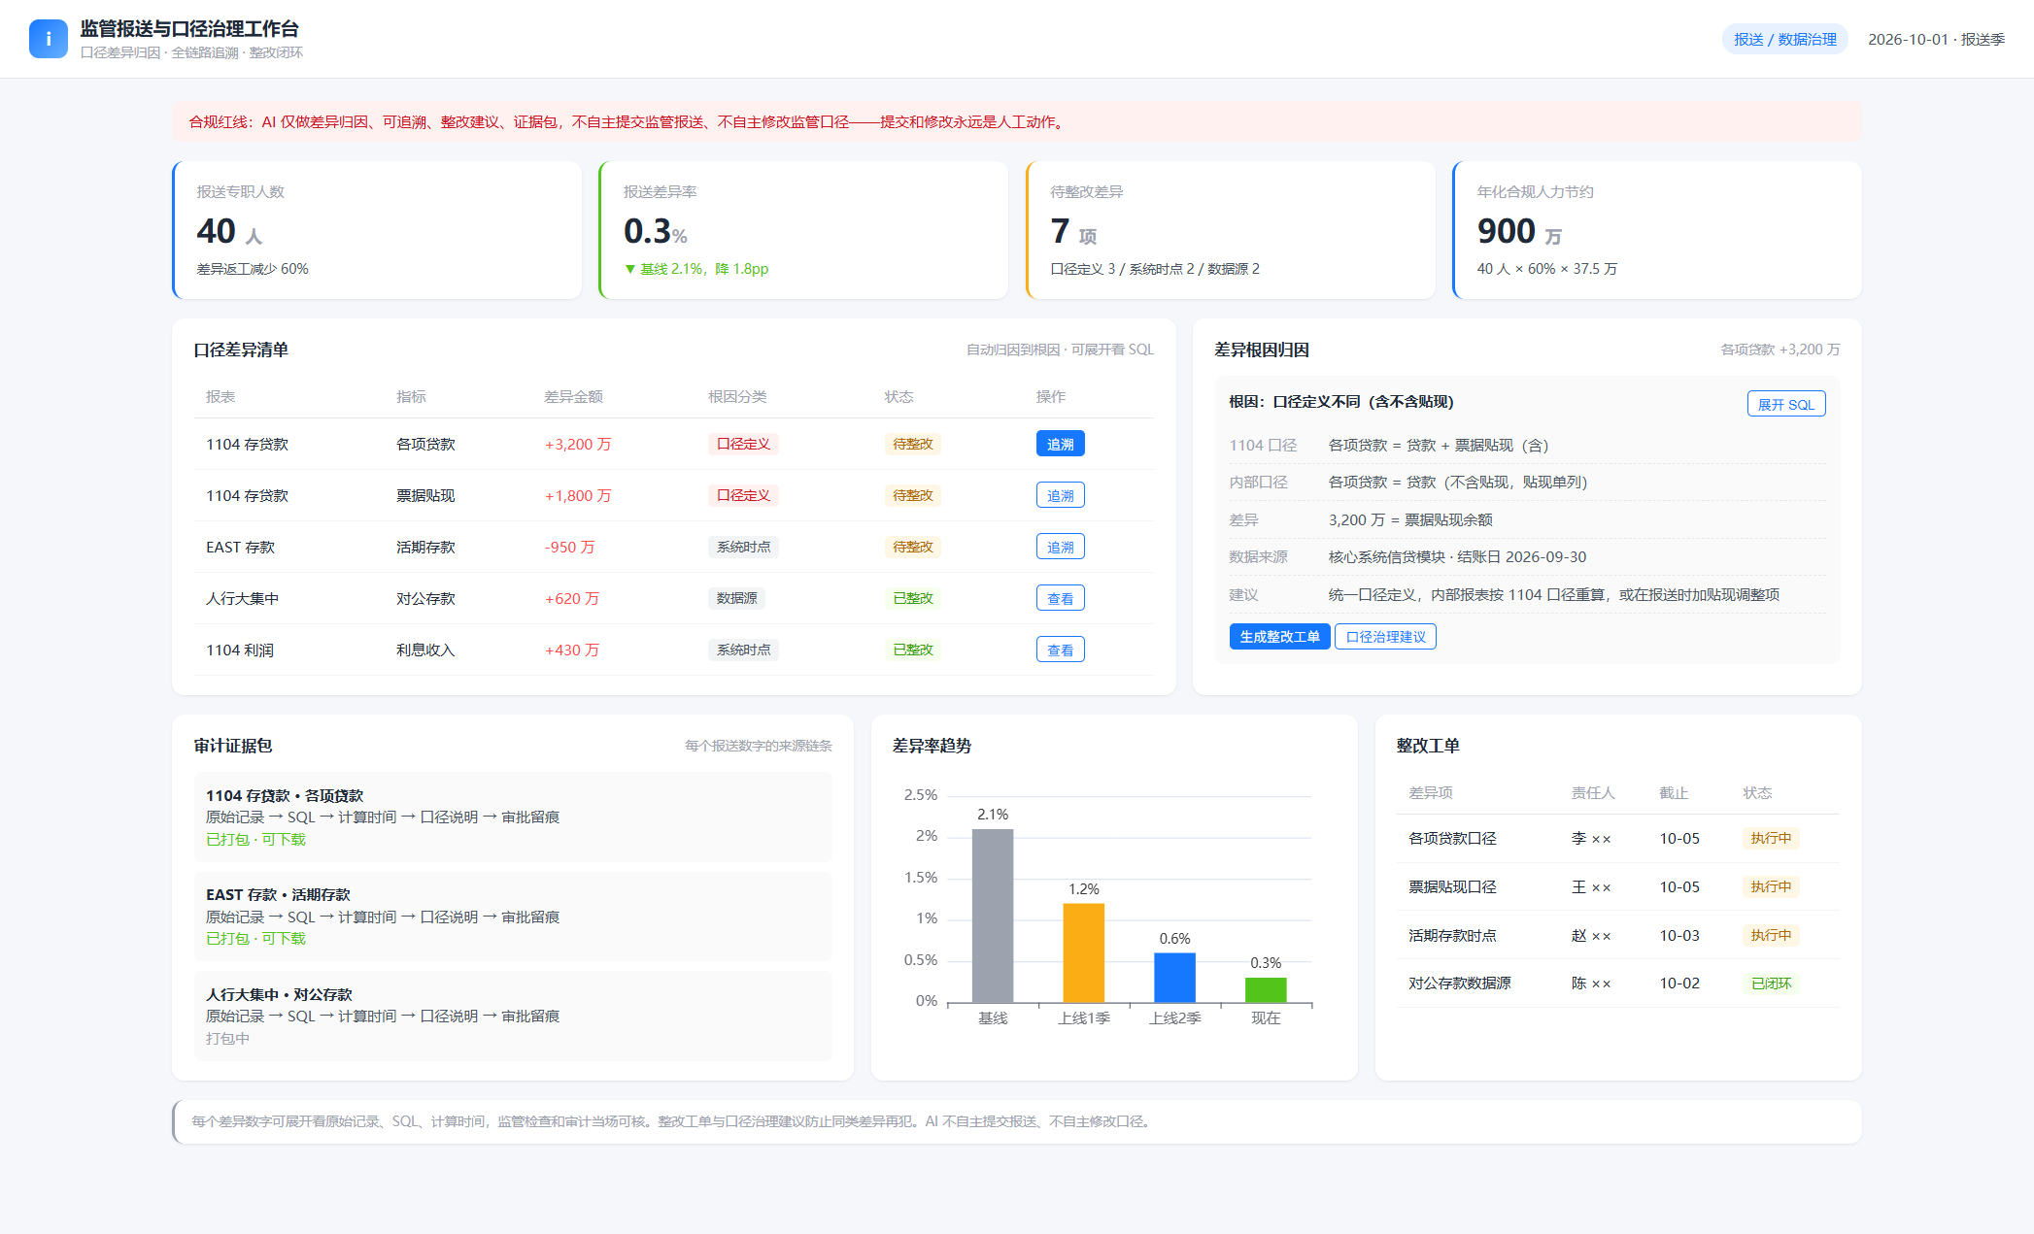
Task: Select the blue 上线2季 bar
Action: pyautogui.click(x=1174, y=978)
